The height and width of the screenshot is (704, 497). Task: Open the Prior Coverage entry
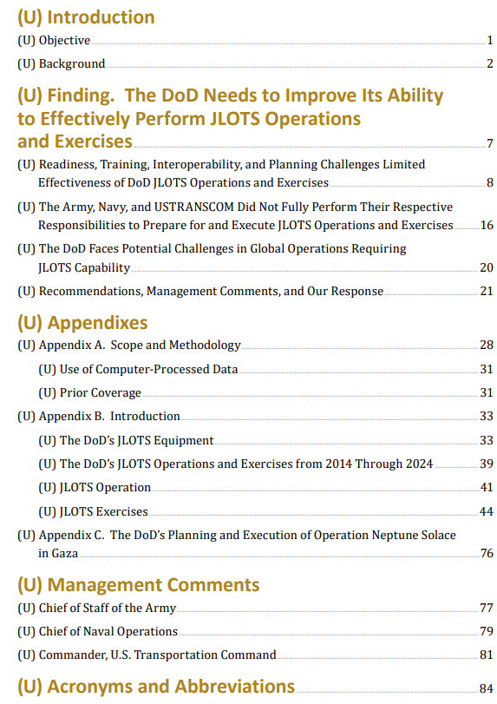click(265, 393)
